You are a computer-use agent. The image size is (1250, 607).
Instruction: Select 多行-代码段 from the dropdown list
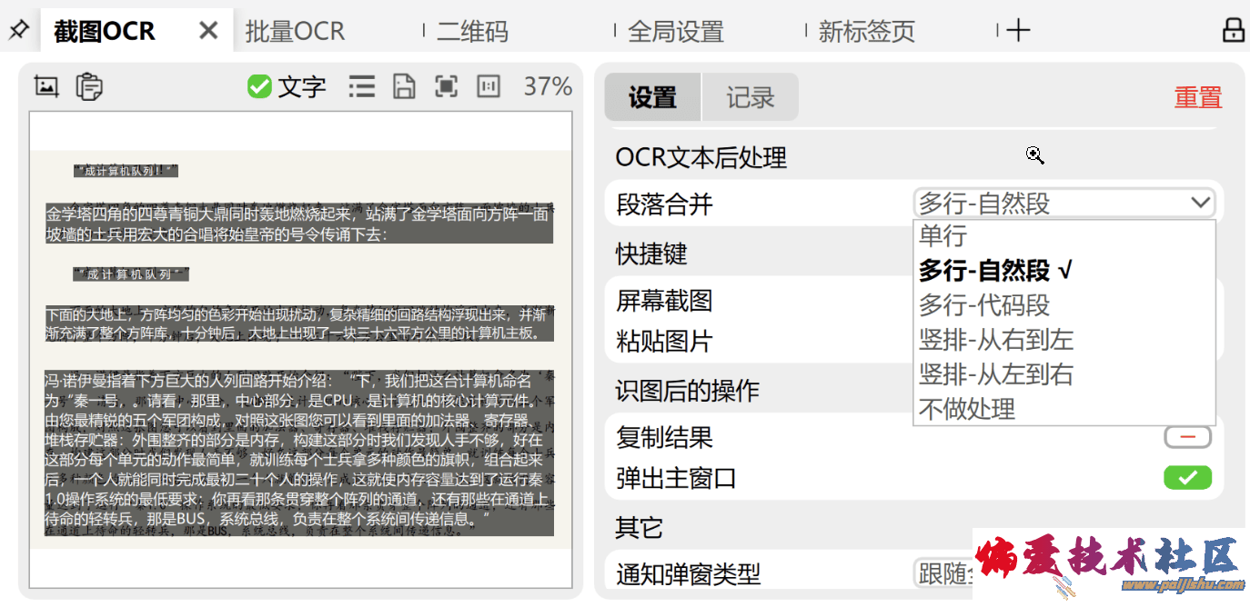(984, 305)
